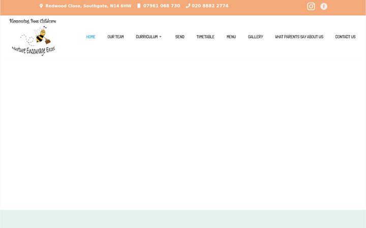Navigate to the SEND page
This screenshot has height=228, width=366.
[x=180, y=37]
